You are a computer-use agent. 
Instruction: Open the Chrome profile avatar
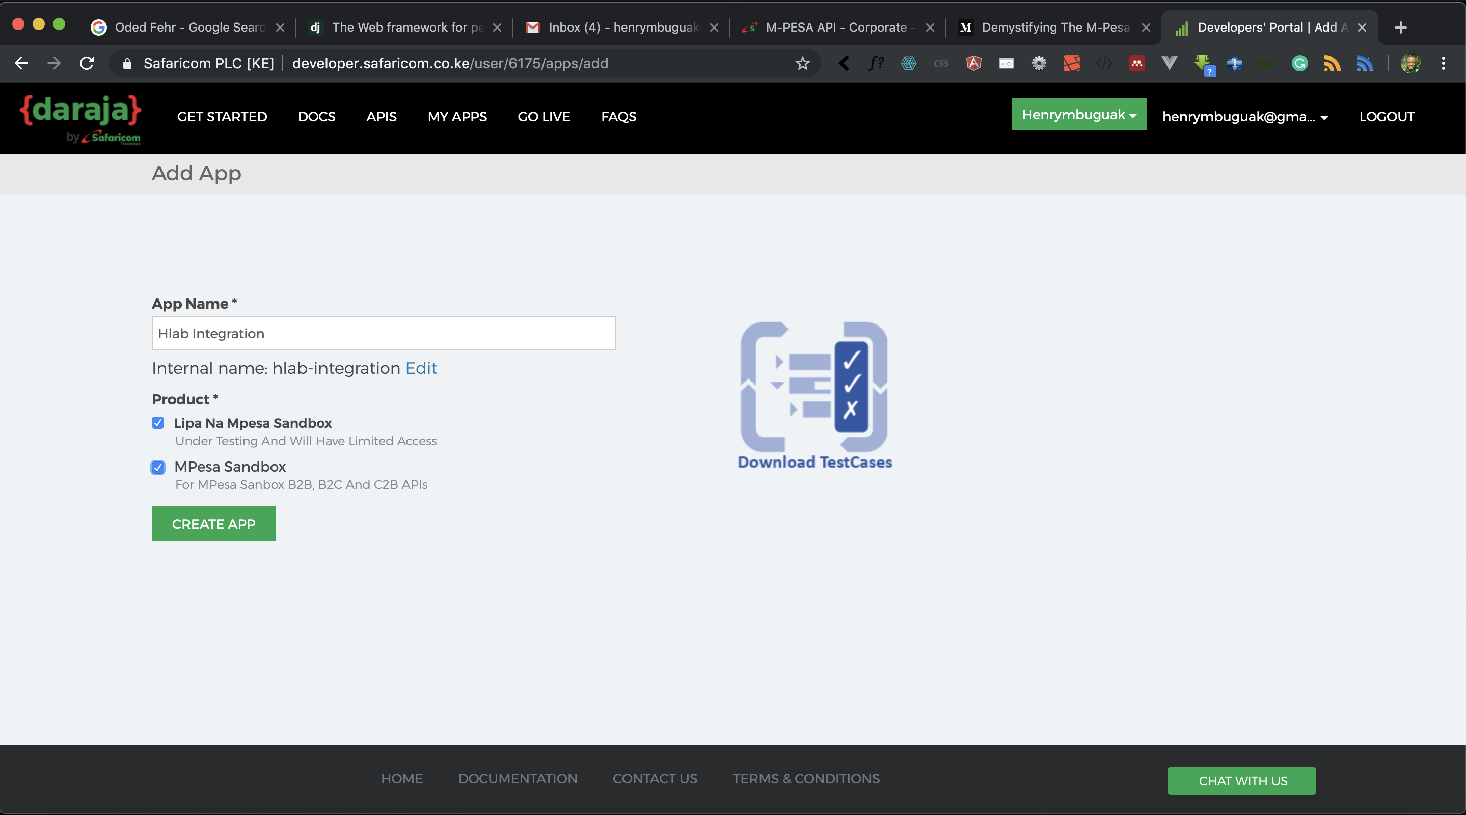[x=1411, y=63]
